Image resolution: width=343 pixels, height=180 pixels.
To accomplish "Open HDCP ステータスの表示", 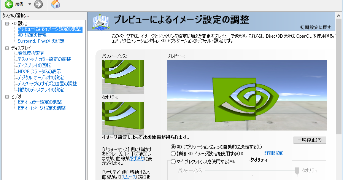I will pos(40,72).
